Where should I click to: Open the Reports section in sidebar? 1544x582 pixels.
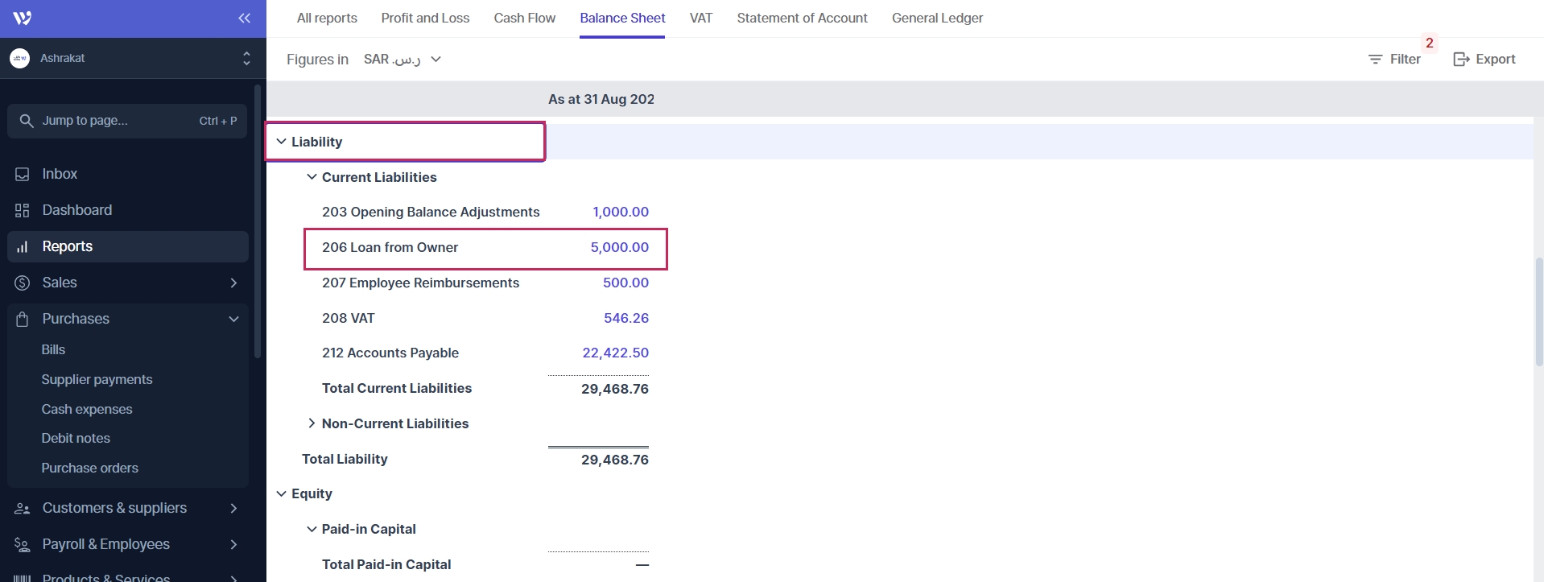[68, 246]
